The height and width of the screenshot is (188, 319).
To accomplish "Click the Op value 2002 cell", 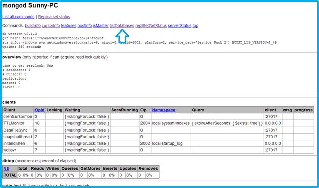I will tap(145, 143).
